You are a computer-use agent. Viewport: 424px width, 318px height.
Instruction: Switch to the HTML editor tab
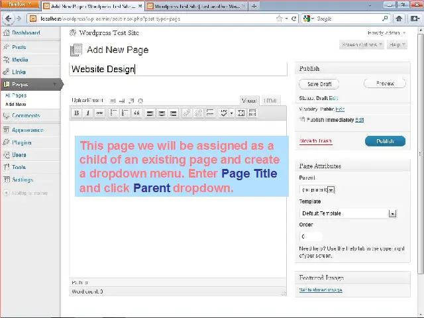pos(270,101)
